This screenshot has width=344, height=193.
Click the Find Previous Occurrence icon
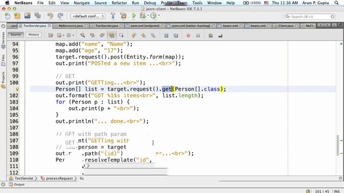tap(92, 35)
